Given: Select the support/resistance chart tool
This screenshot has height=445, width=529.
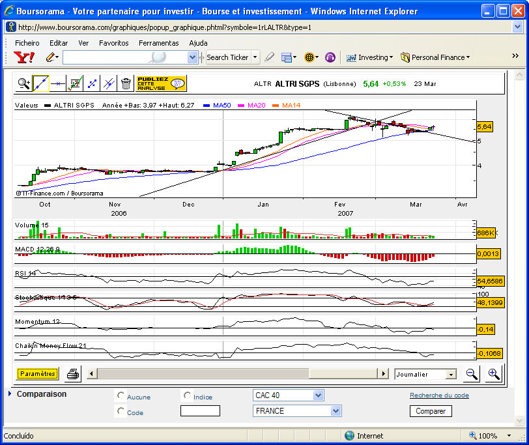Looking at the screenshot, I should [74, 83].
